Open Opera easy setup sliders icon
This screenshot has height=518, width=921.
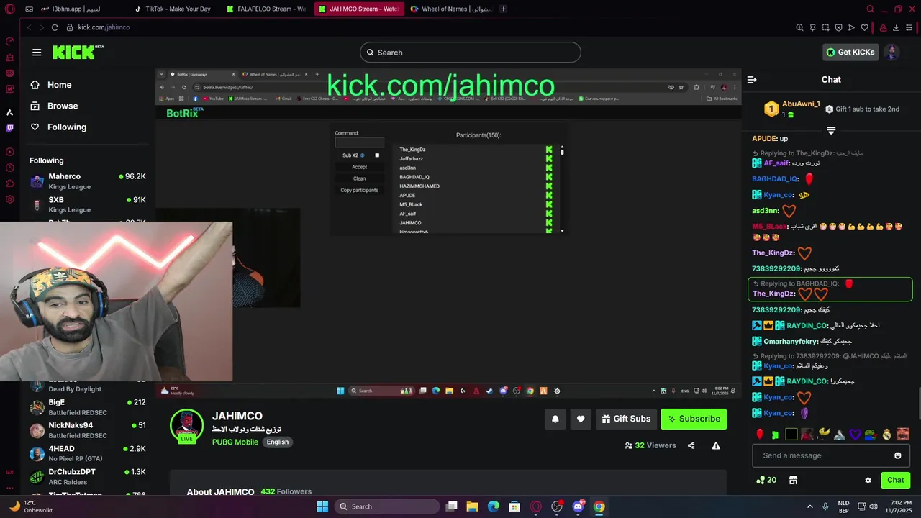pyautogui.click(x=910, y=27)
